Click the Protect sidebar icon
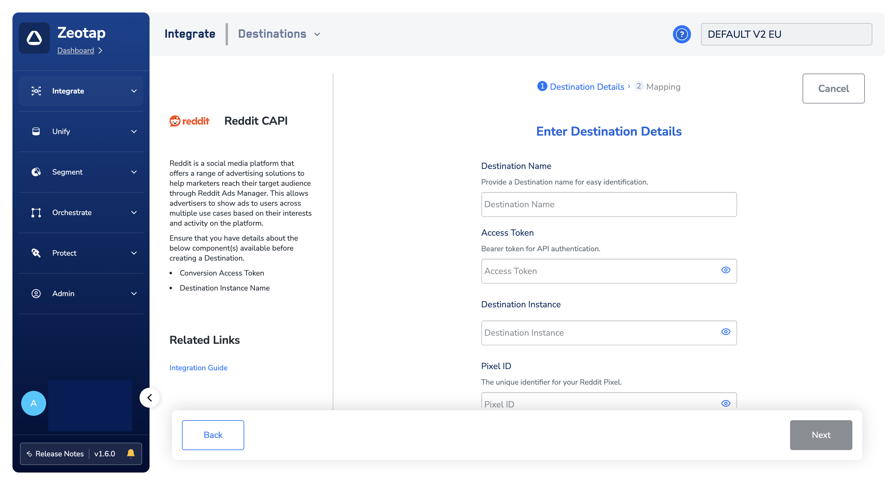The width and height of the screenshot is (896, 485). tap(36, 253)
